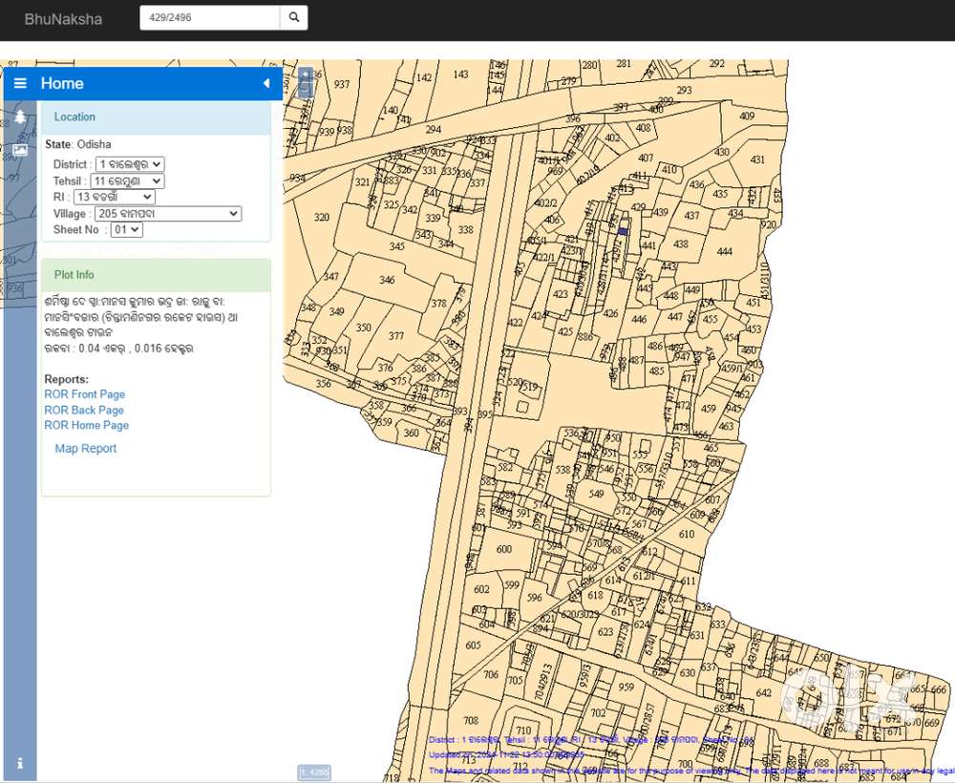Click the image layer icon in sidebar
This screenshot has width=955, height=783.
click(x=20, y=149)
